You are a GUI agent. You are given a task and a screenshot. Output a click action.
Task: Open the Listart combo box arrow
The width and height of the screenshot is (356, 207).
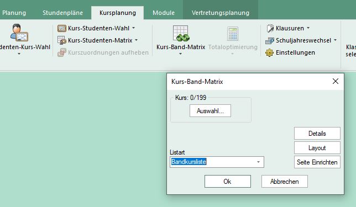258,162
